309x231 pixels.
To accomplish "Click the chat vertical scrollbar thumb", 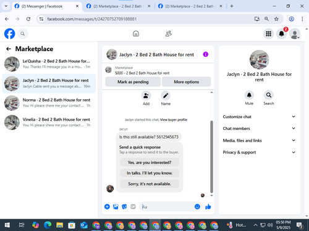I will coord(211,156).
